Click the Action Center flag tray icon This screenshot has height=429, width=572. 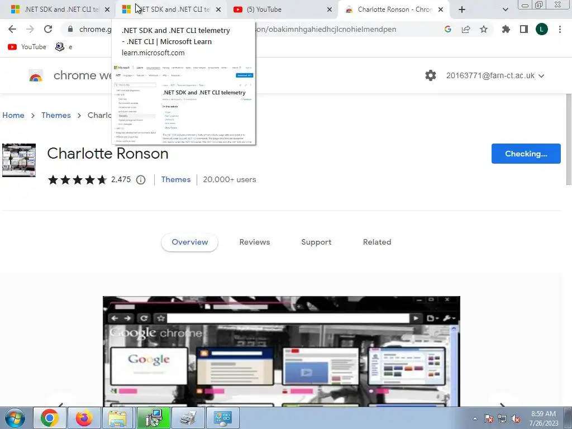click(488, 418)
